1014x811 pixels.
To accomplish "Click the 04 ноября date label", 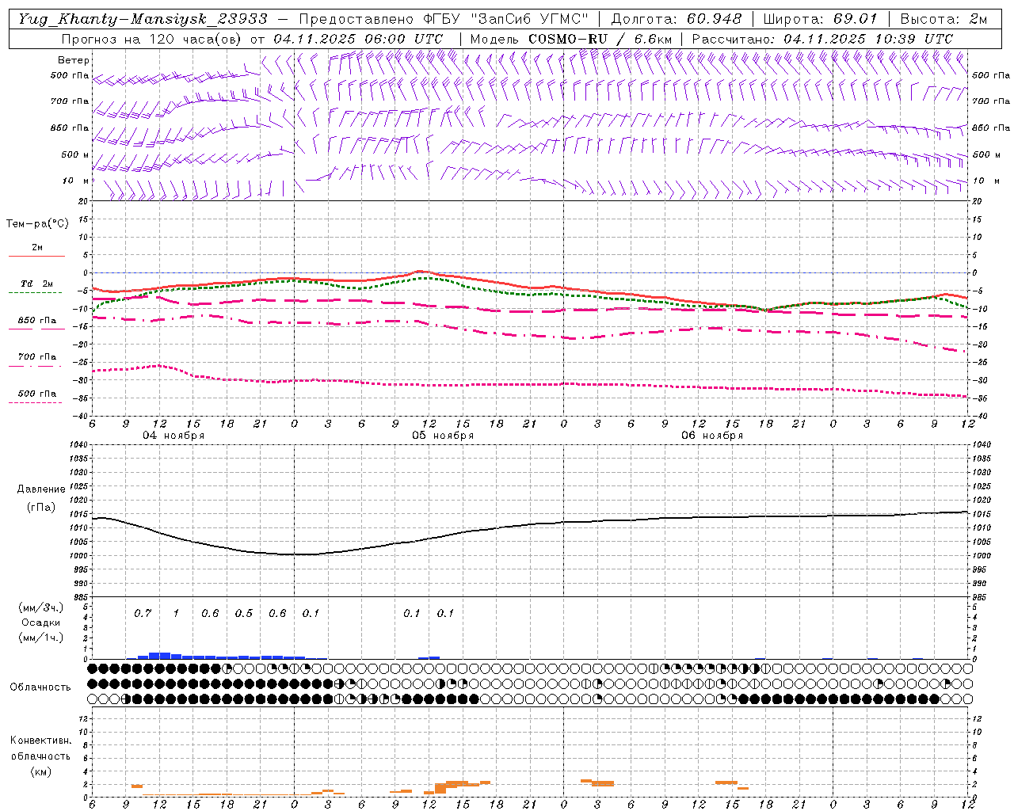I will [x=173, y=436].
